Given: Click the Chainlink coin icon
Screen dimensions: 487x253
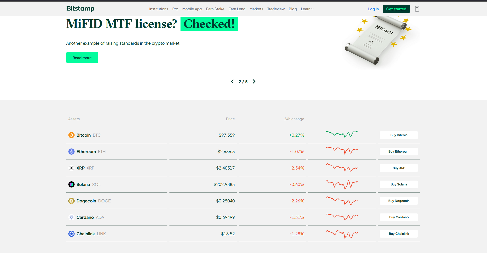Looking at the screenshot, I should click(x=71, y=234).
